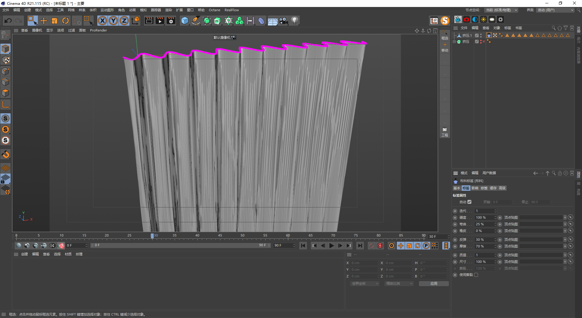Screen dimensions: 582x318
Task: Open the RealFlow menu
Action: (x=232, y=10)
